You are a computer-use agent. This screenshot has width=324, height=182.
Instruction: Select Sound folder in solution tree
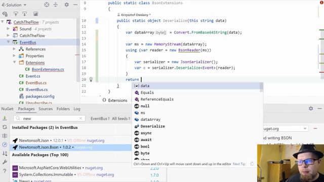[x=25, y=29]
